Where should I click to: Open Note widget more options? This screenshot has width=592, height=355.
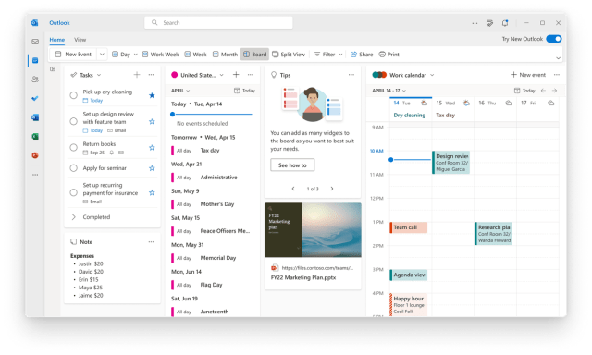(x=151, y=242)
